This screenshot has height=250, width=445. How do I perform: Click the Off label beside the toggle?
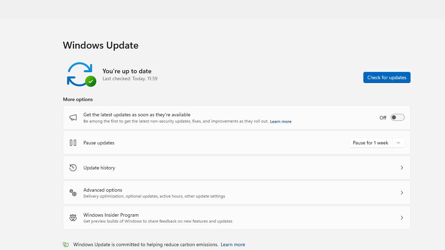tap(383, 118)
